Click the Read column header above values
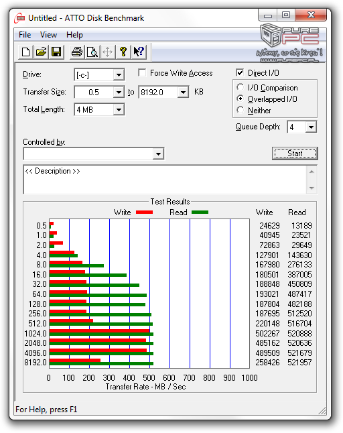Screen dimensions: 343x433 pos(297,212)
